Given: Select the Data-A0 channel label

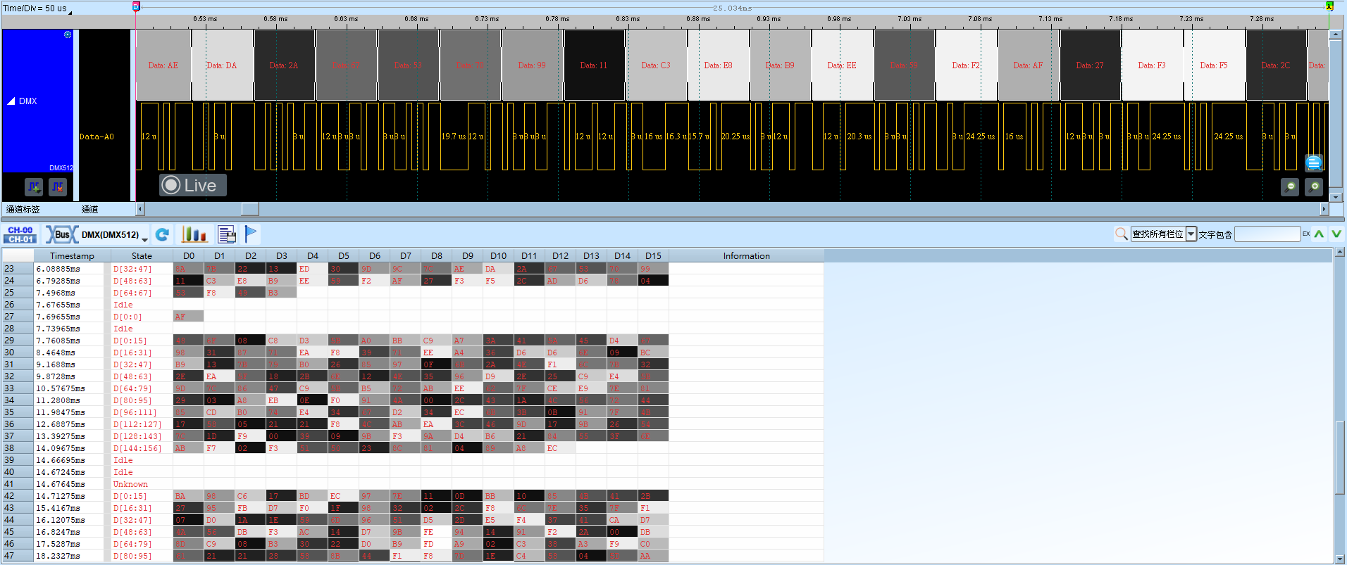Looking at the screenshot, I should pyautogui.click(x=97, y=137).
